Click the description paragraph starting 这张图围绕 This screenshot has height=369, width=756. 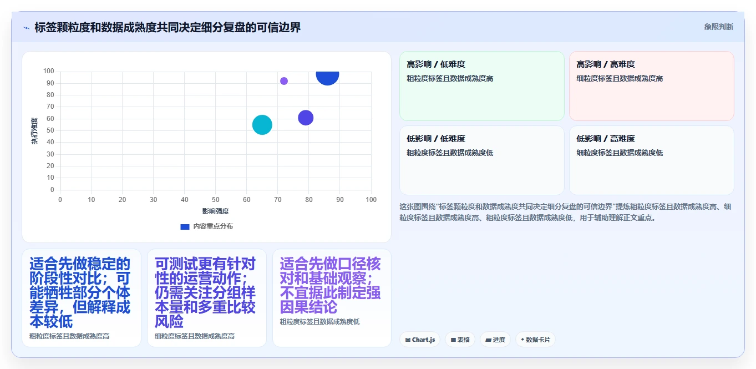566,212
